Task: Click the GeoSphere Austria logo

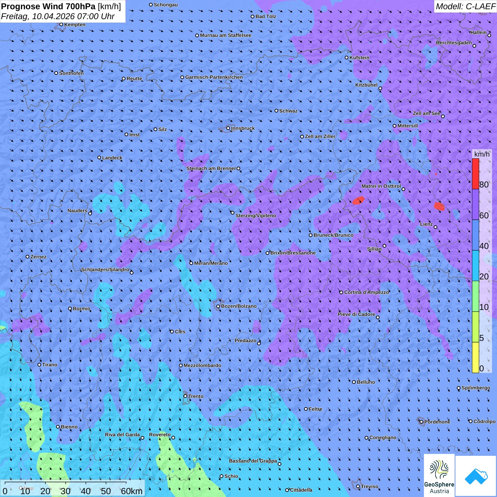Action: pyautogui.click(x=439, y=476)
